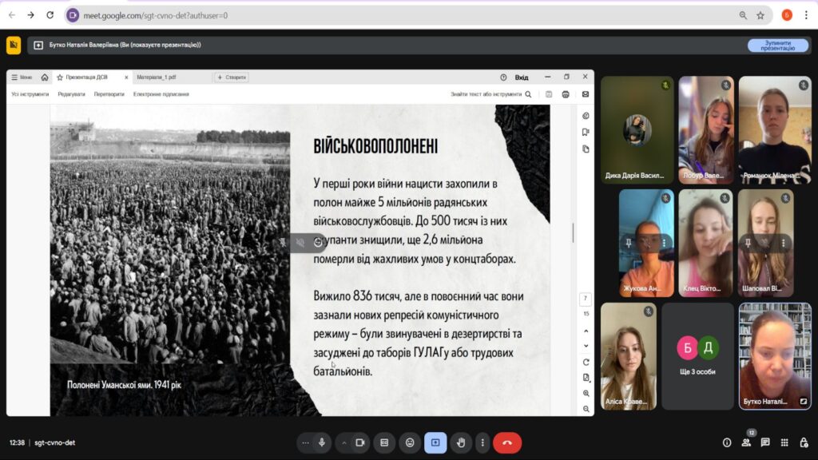
Task: Show the participants list
Action: 746,442
